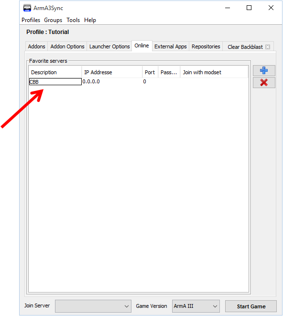The width and height of the screenshot is (283, 316).
Task: Open the Profiles menu
Action: [x=31, y=20]
